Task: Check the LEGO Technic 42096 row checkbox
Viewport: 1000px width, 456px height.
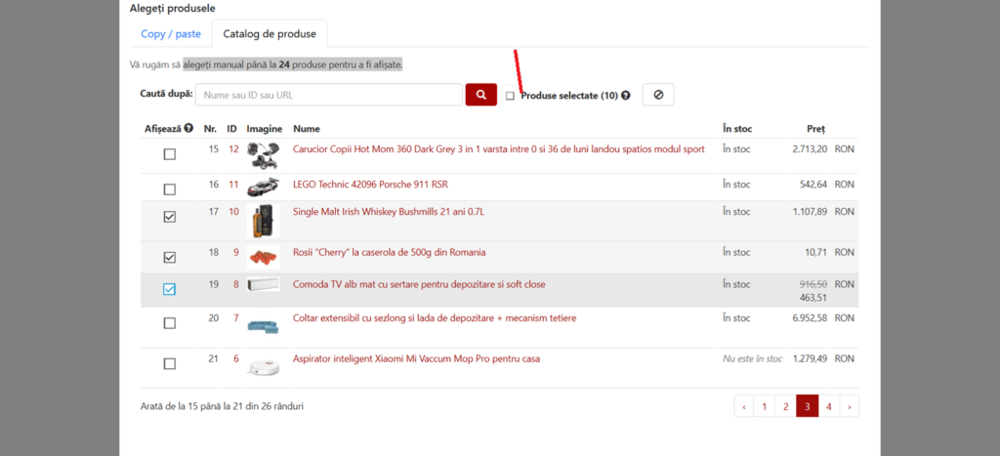Action: pos(170,188)
